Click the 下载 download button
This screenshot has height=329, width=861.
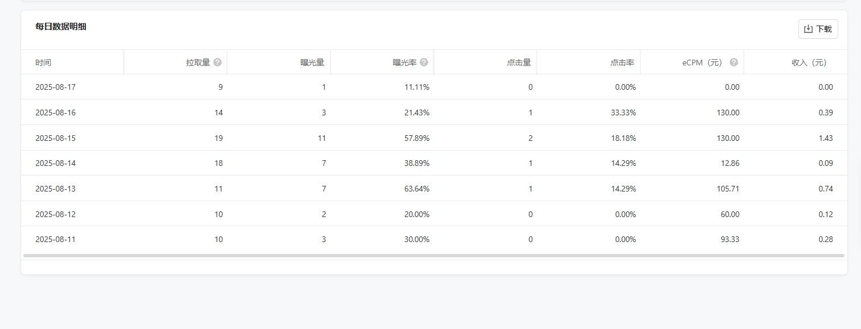point(818,29)
